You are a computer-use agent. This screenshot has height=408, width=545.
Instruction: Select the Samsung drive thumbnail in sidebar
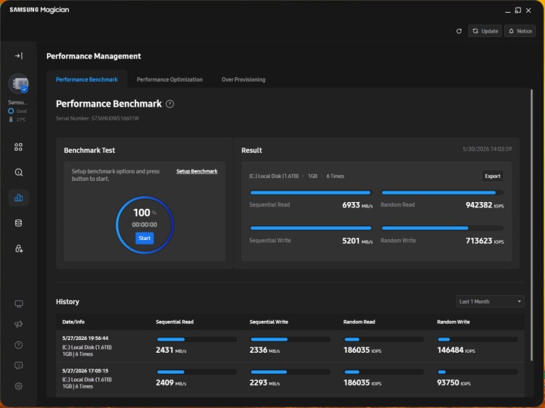[x=18, y=84]
